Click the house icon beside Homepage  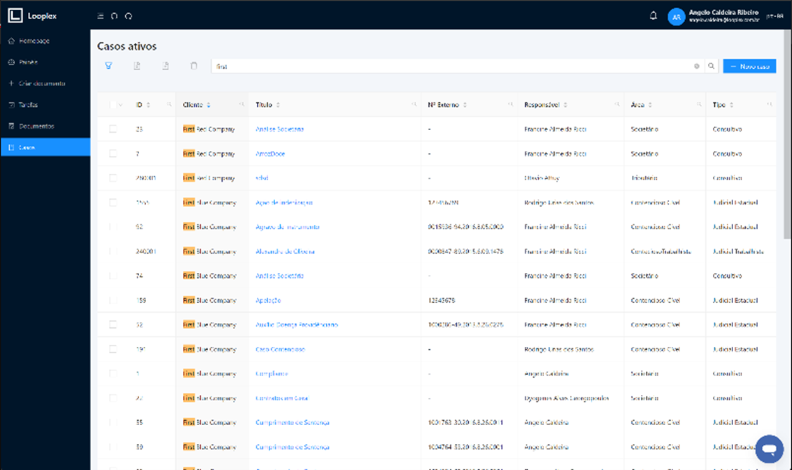pyautogui.click(x=11, y=41)
